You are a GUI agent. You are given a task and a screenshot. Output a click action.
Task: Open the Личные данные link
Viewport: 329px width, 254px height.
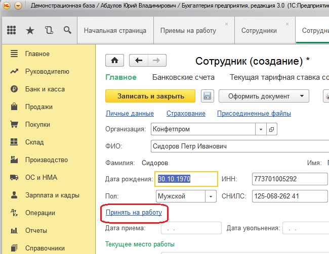(129, 114)
